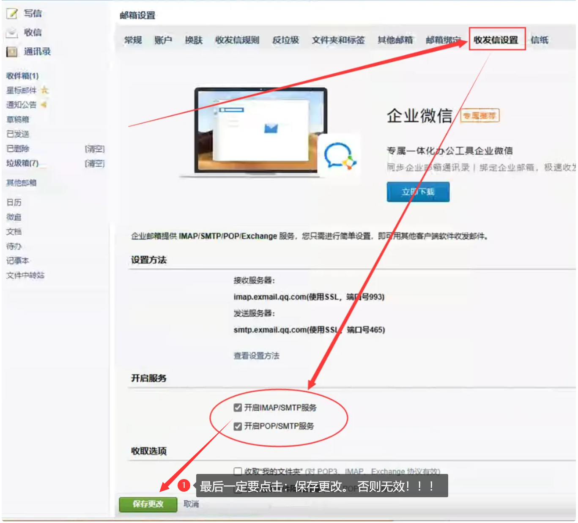Image resolution: width=578 pixels, height=523 pixels.
Task: Open the 微盘 sidebar item
Action: pyautogui.click(x=14, y=217)
